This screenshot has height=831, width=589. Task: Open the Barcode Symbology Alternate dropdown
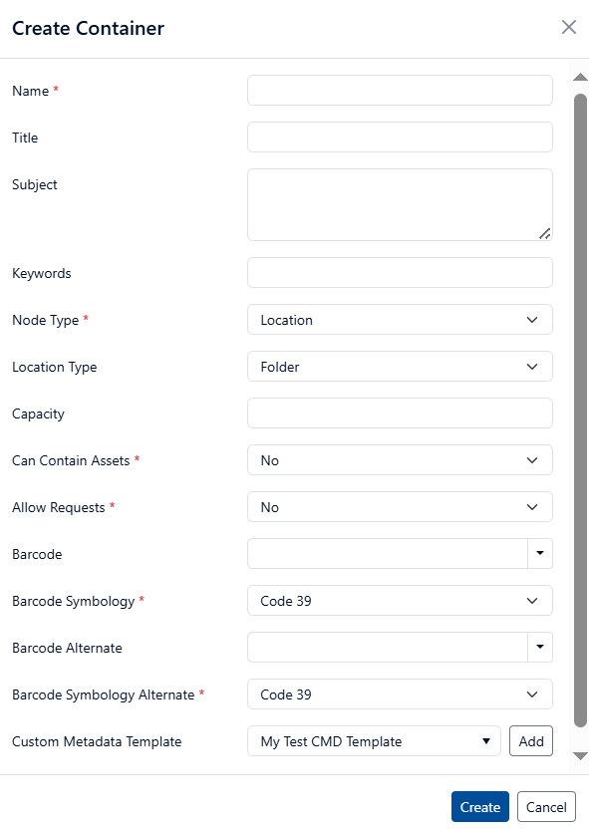(x=400, y=694)
